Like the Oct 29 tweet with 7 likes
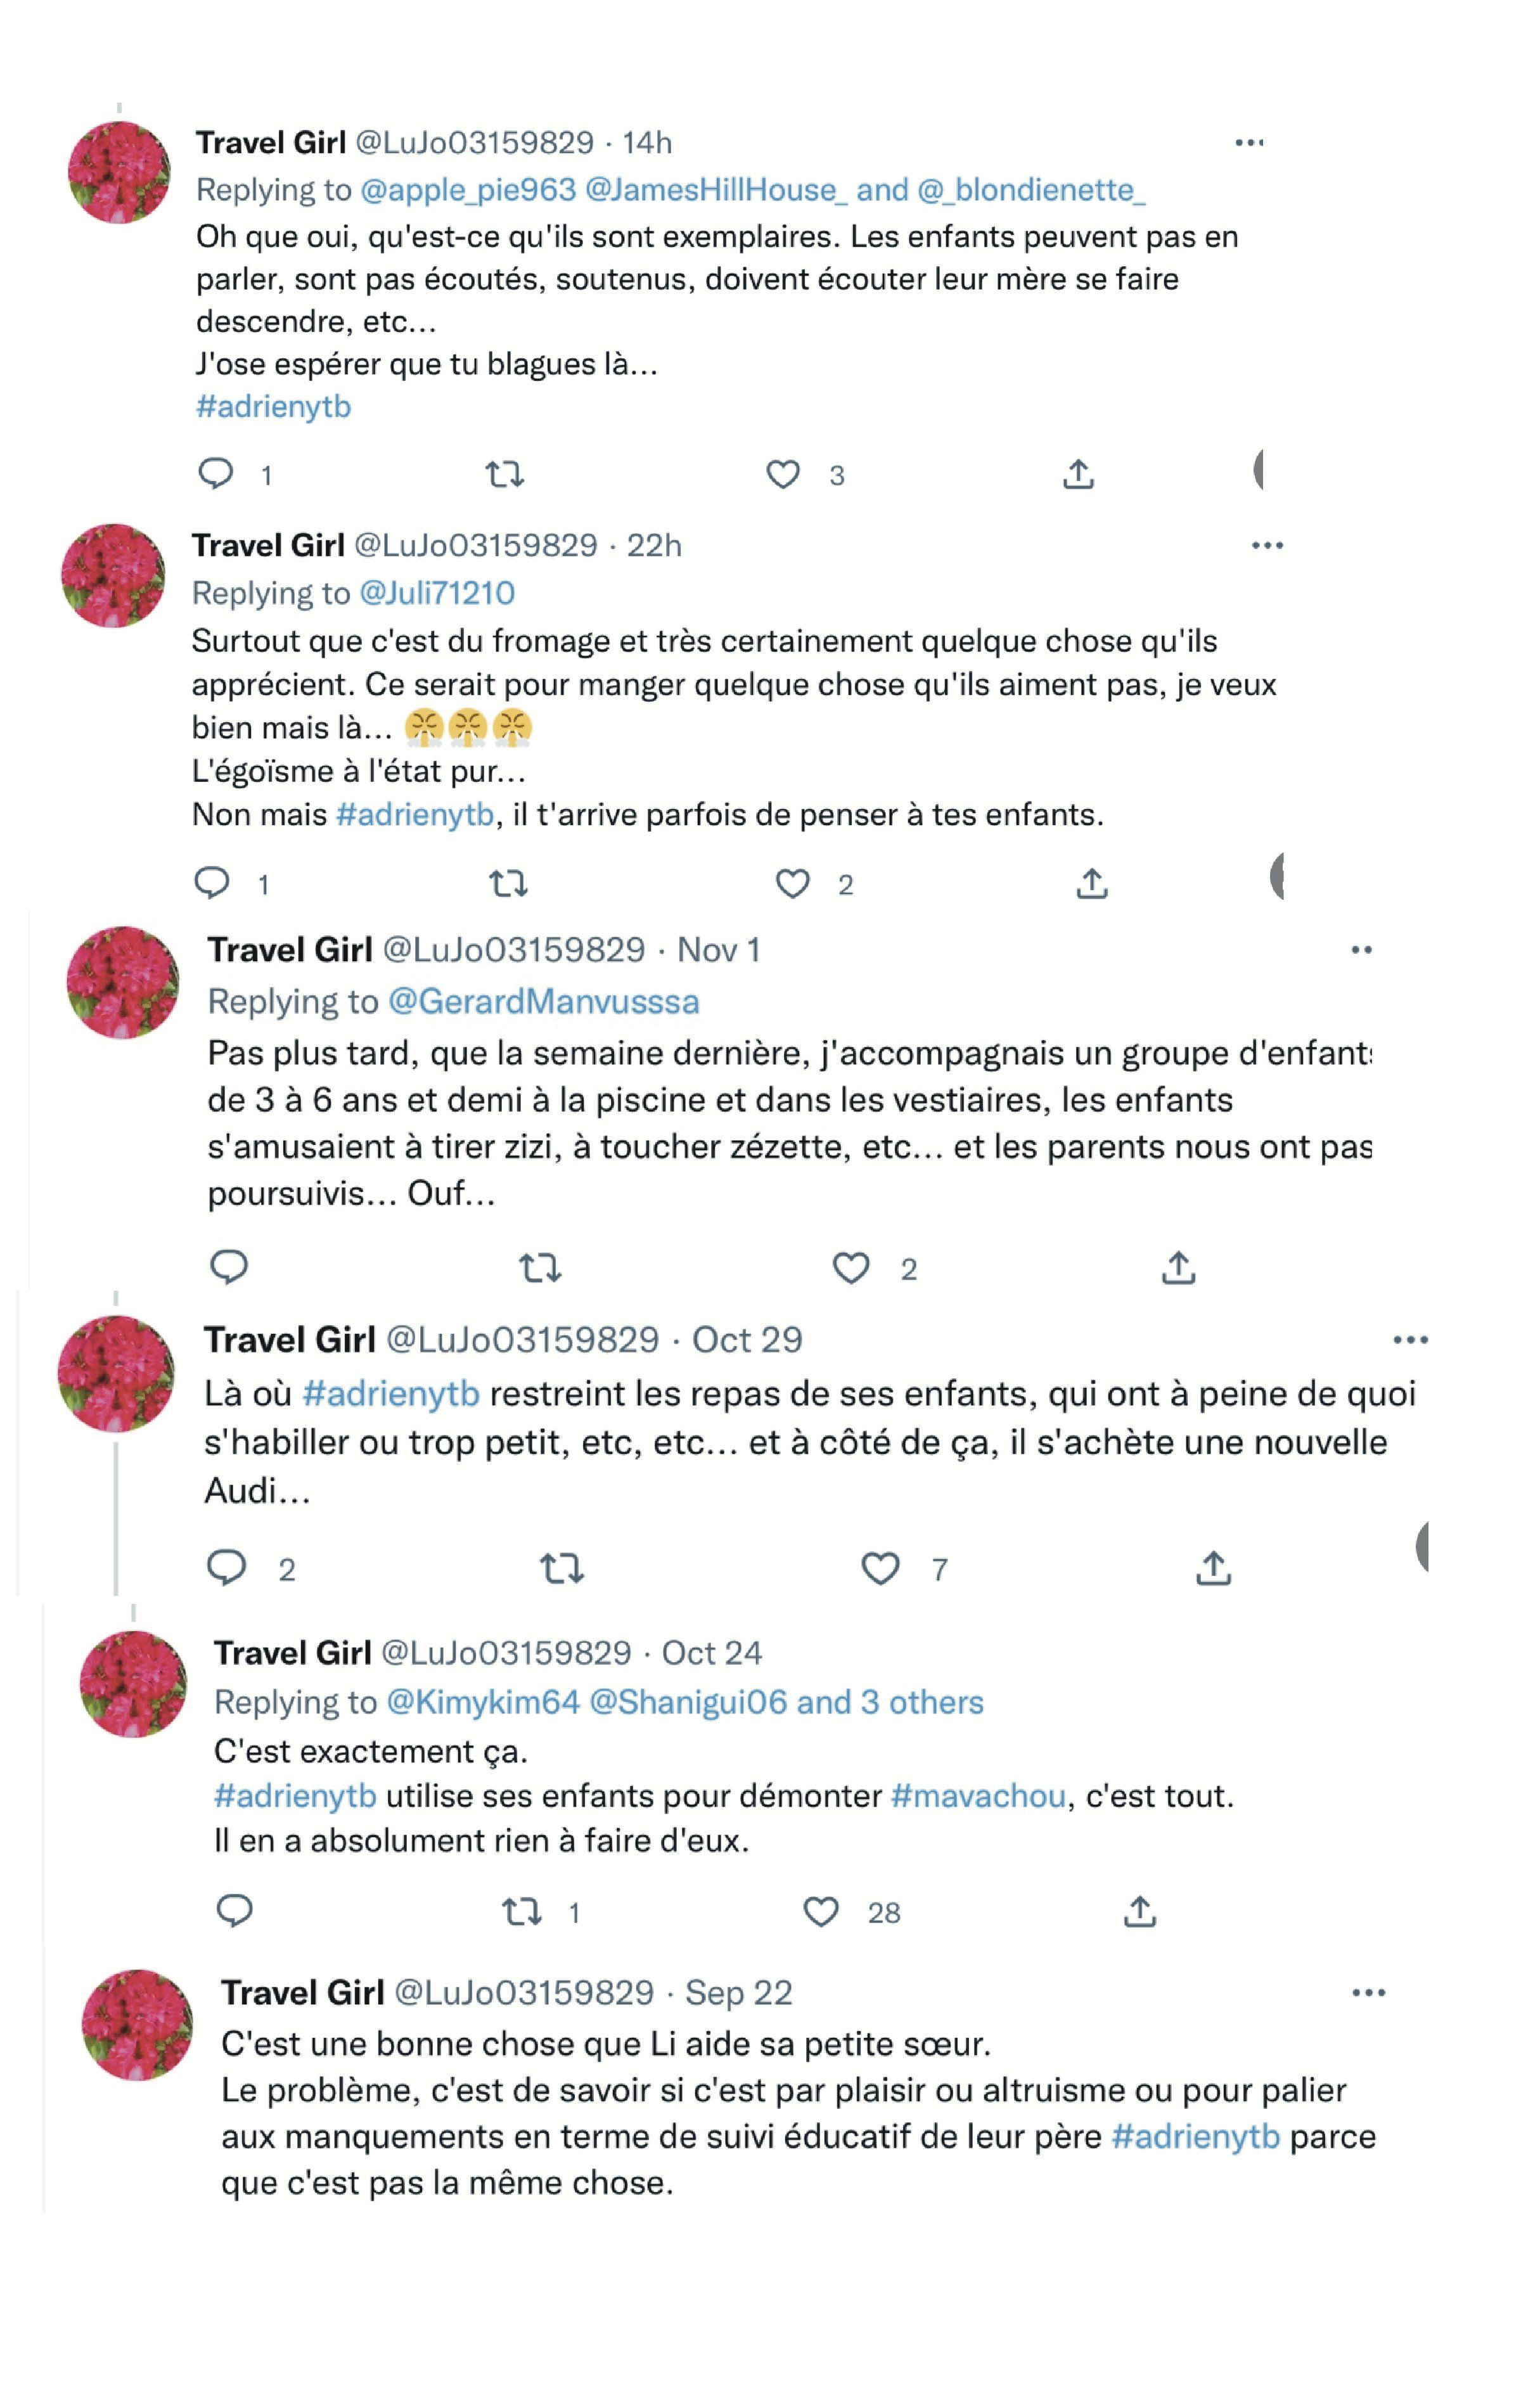This screenshot has height=2408, width=1521. click(x=880, y=1568)
